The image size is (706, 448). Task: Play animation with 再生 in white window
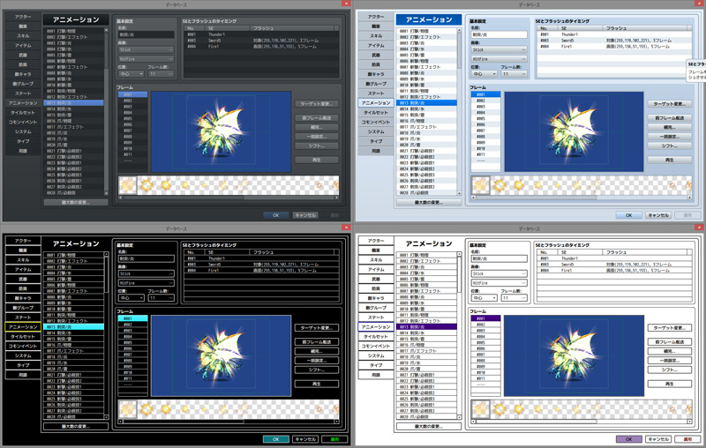pos(670,384)
